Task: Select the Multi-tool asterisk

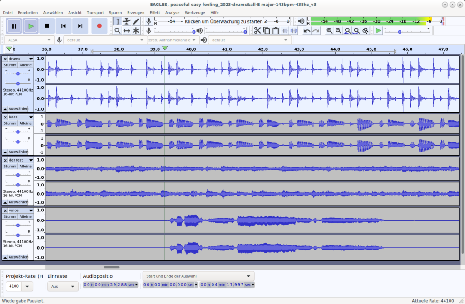Action: point(136,30)
